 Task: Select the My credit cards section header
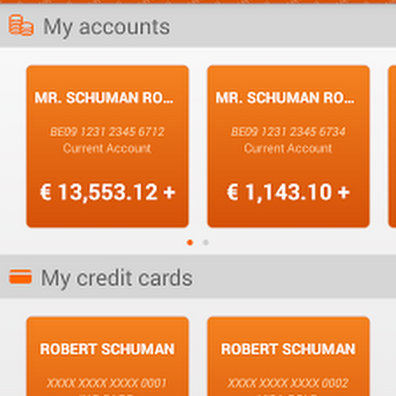pos(117,278)
